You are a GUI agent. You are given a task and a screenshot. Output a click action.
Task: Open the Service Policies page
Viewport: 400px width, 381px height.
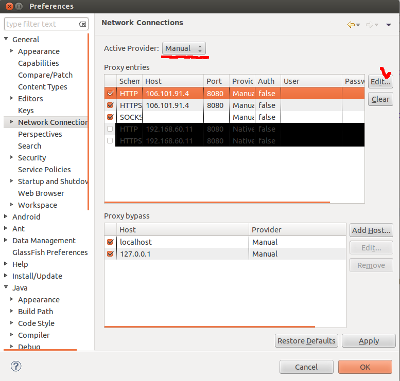(44, 170)
